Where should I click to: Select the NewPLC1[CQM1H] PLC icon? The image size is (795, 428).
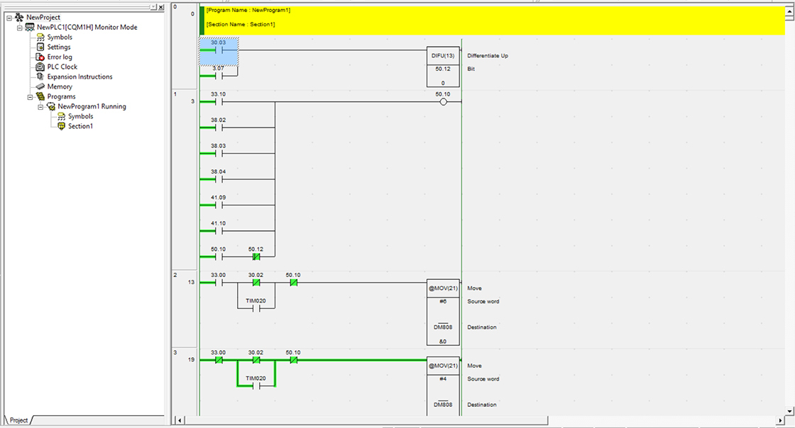(30, 27)
